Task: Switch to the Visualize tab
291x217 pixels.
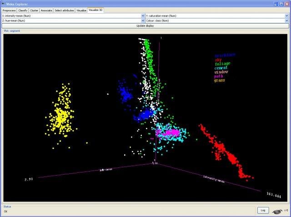Action: click(x=81, y=10)
